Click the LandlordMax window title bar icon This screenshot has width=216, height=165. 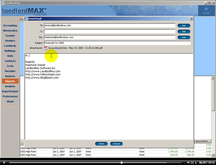coord(3,3)
